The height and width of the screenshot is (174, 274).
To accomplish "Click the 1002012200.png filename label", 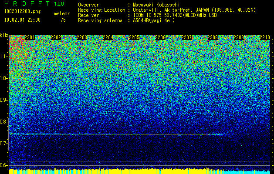I will 23,11.
